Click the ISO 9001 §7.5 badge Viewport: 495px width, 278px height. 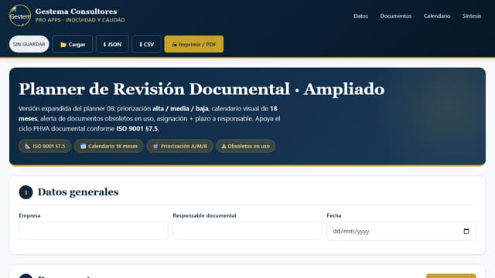tap(45, 146)
